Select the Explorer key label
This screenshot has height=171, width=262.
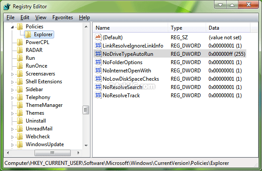coord(43,34)
